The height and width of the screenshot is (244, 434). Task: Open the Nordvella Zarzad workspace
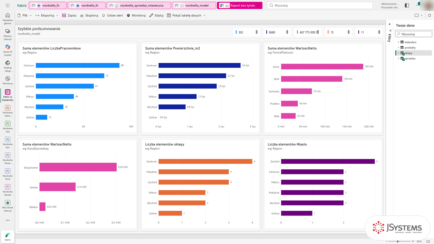tap(8, 190)
